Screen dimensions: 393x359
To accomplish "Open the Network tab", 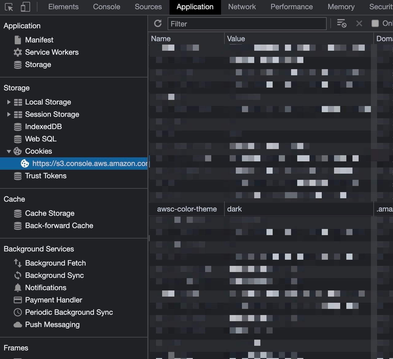I will point(242,7).
